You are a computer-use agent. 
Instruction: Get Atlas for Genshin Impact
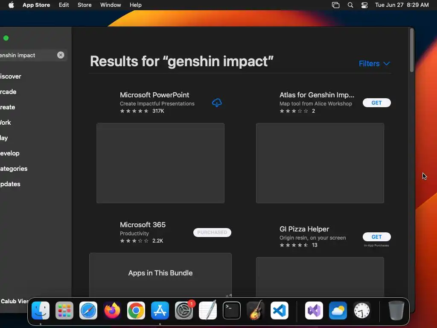pyautogui.click(x=376, y=102)
